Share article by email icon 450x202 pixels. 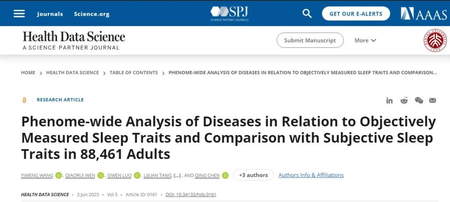(432, 100)
